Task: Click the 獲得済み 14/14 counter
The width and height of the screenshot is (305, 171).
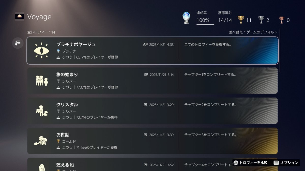Action: 225,20
